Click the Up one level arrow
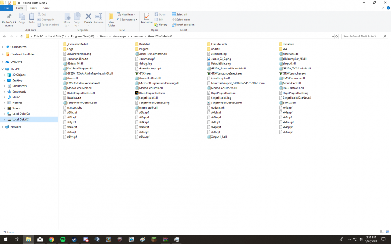Viewport: 391px width, 244px height. (22, 36)
